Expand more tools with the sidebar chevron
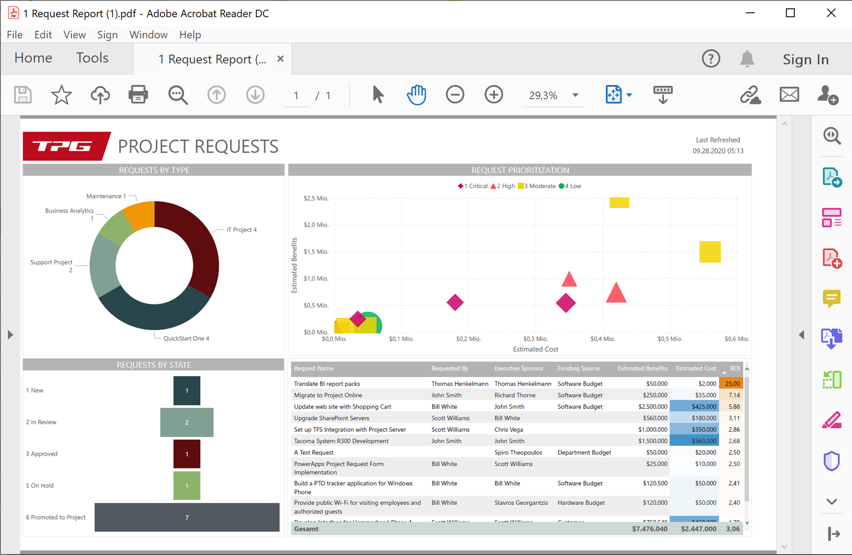Viewport: 852px width, 555px height. pos(832,502)
